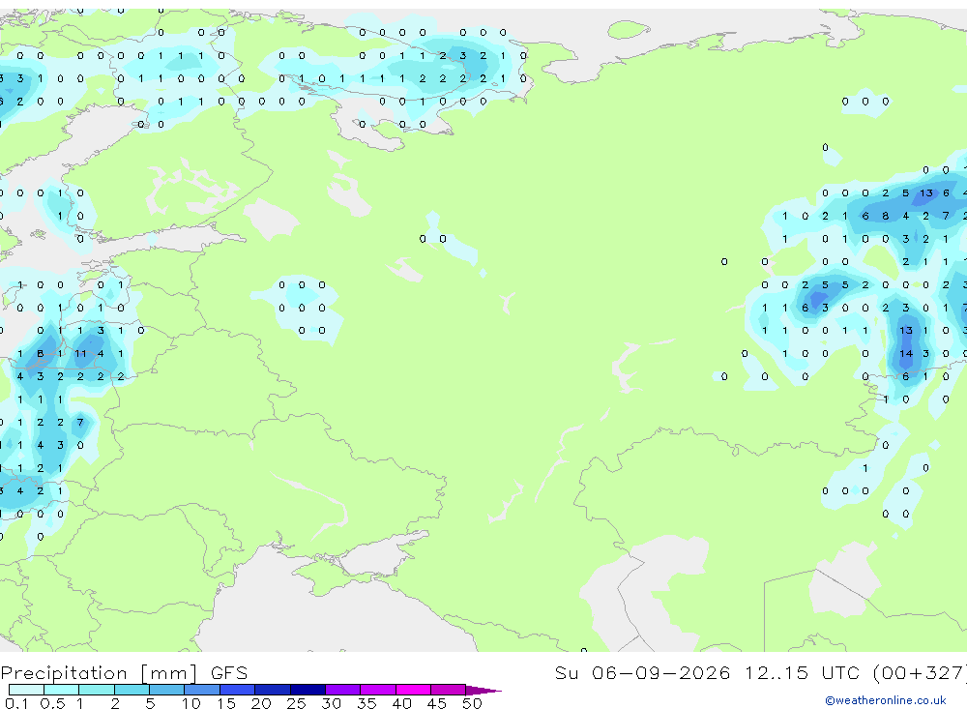Image resolution: width=967 pixels, height=709 pixels.
Task: Click the legend swatch between 20 and 25
Action: [x=272, y=690]
